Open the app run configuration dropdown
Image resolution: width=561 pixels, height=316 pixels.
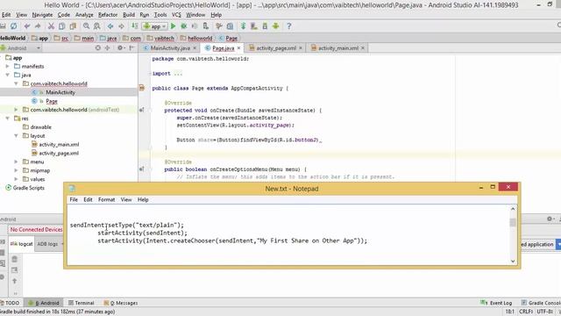point(155,26)
